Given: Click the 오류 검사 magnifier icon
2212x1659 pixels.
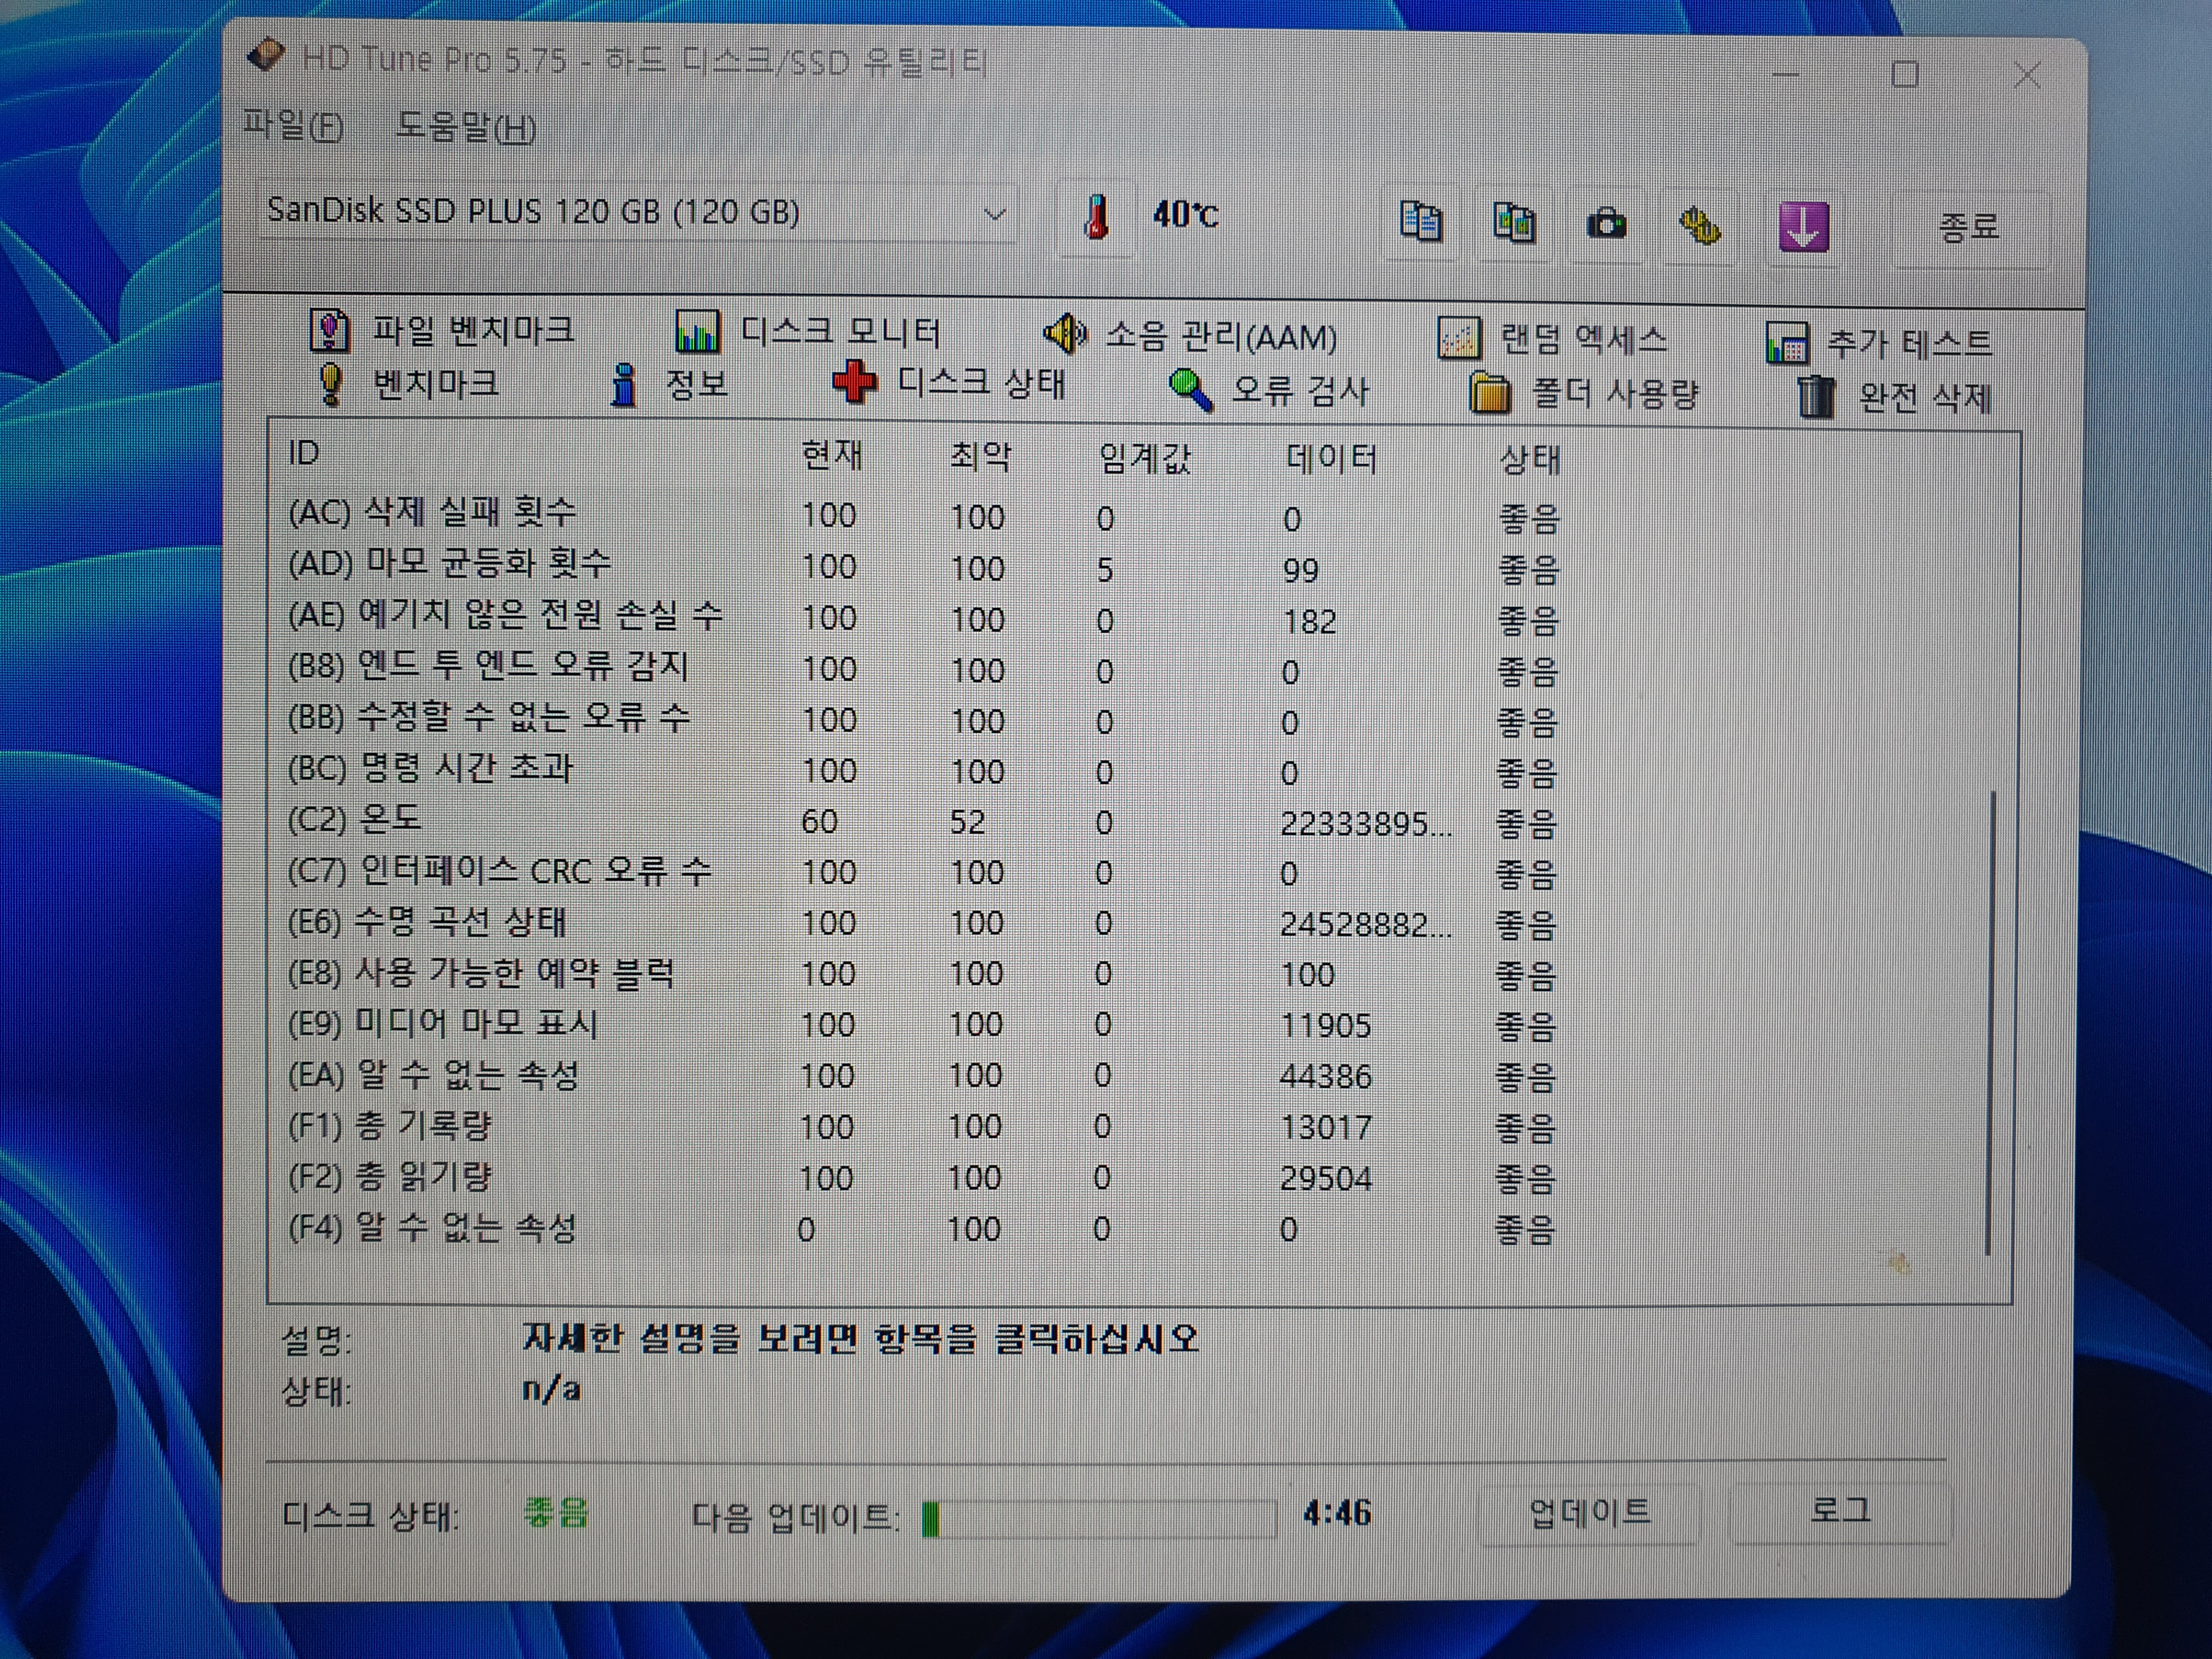Looking at the screenshot, I should tap(1191, 390).
